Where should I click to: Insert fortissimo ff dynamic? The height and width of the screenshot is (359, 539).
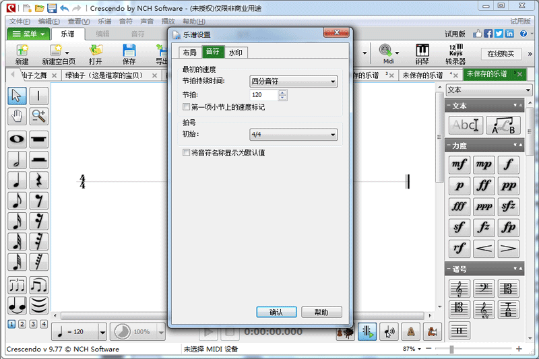click(x=484, y=186)
